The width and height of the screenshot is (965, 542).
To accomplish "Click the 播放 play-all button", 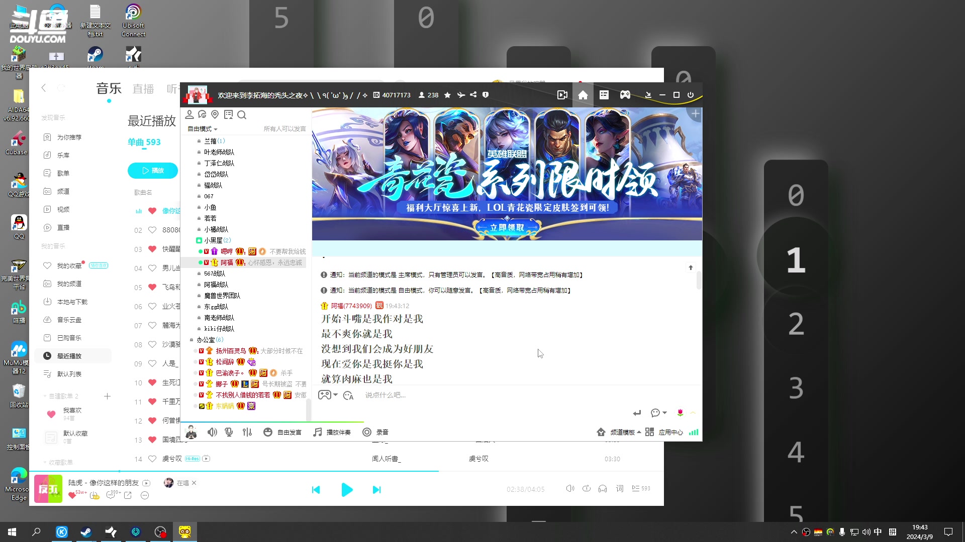I will (152, 171).
